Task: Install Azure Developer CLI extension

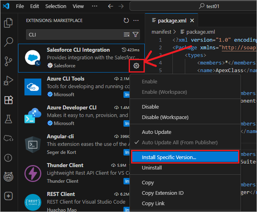Action: click(x=127, y=123)
